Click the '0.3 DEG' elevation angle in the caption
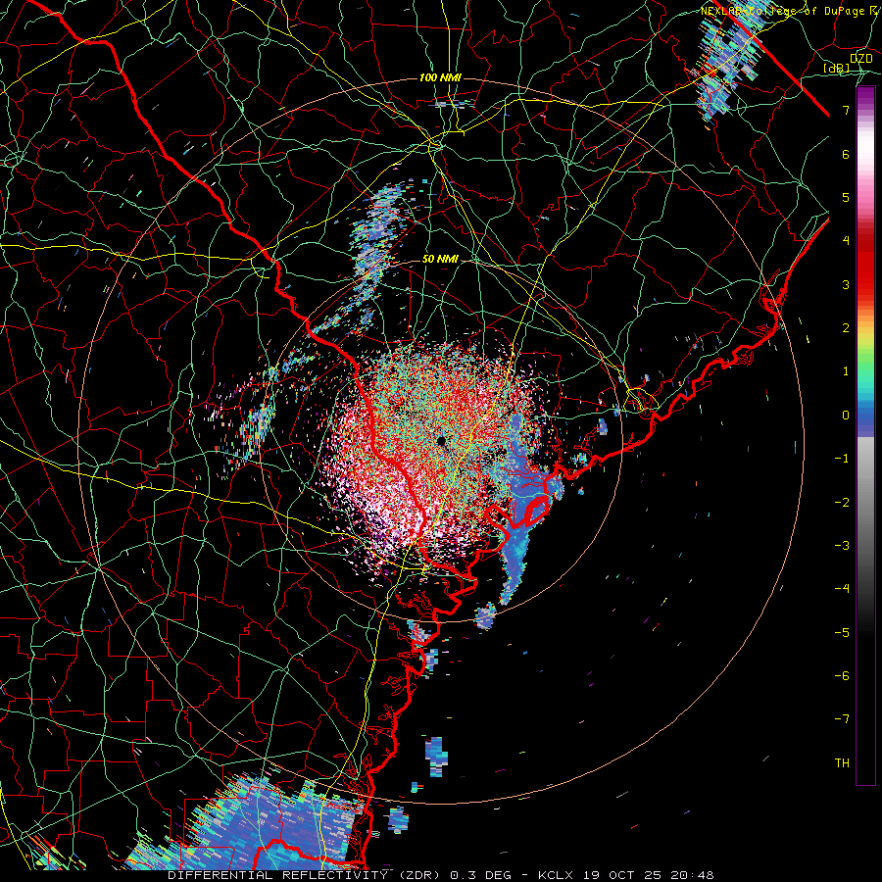 coord(480,875)
